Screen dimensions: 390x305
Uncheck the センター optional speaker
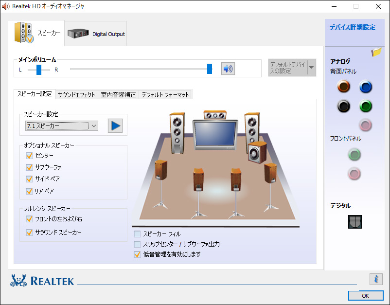tap(29, 156)
